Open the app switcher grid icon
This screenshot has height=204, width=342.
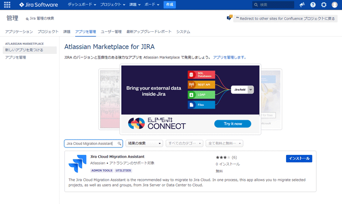7,5
